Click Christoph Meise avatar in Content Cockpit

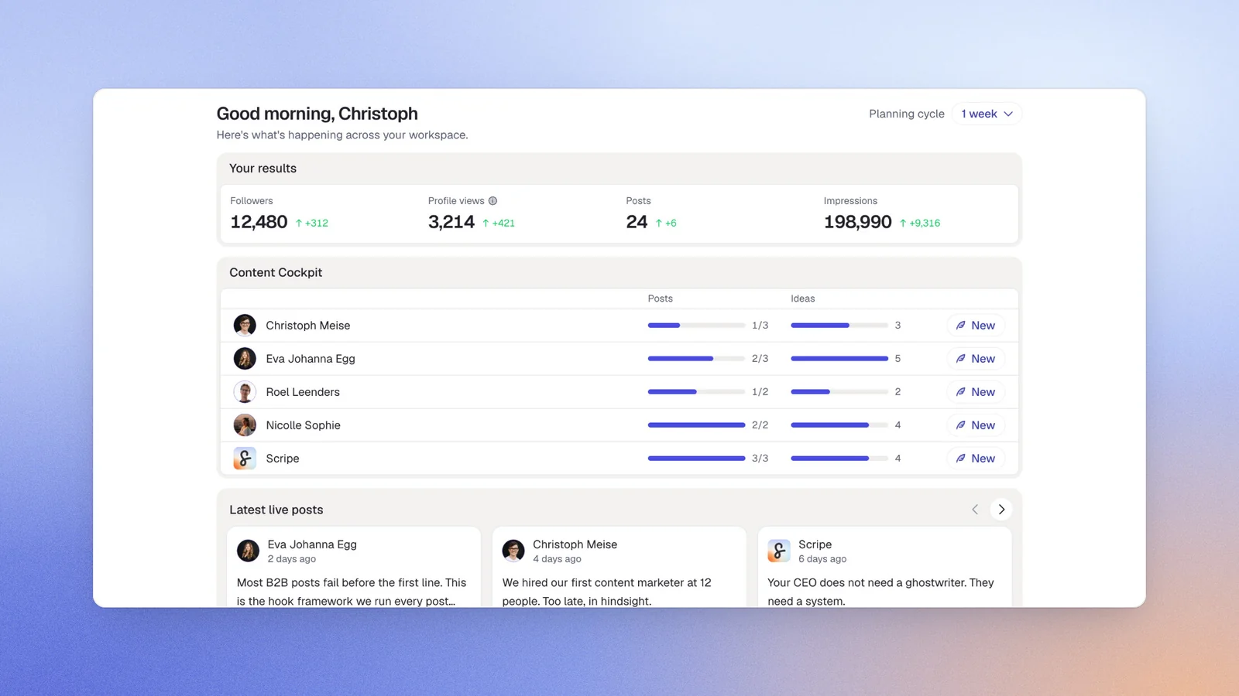pos(245,326)
